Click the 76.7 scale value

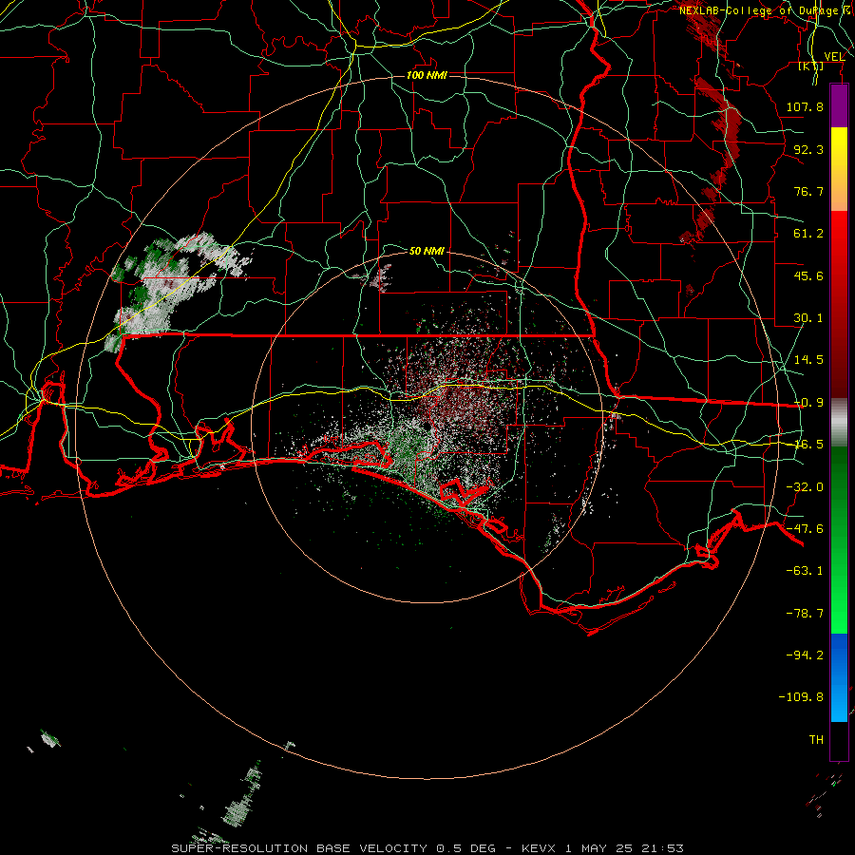[808, 191]
